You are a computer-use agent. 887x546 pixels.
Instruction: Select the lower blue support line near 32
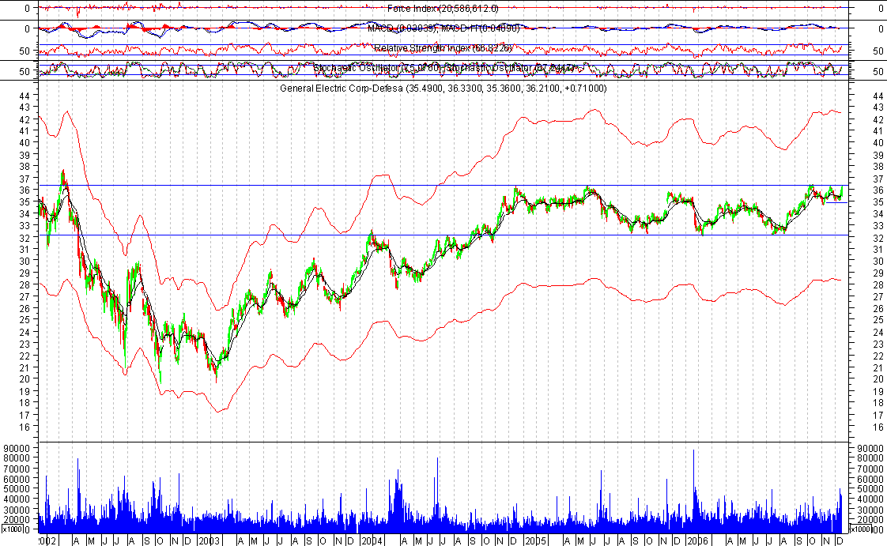pyautogui.click(x=443, y=235)
